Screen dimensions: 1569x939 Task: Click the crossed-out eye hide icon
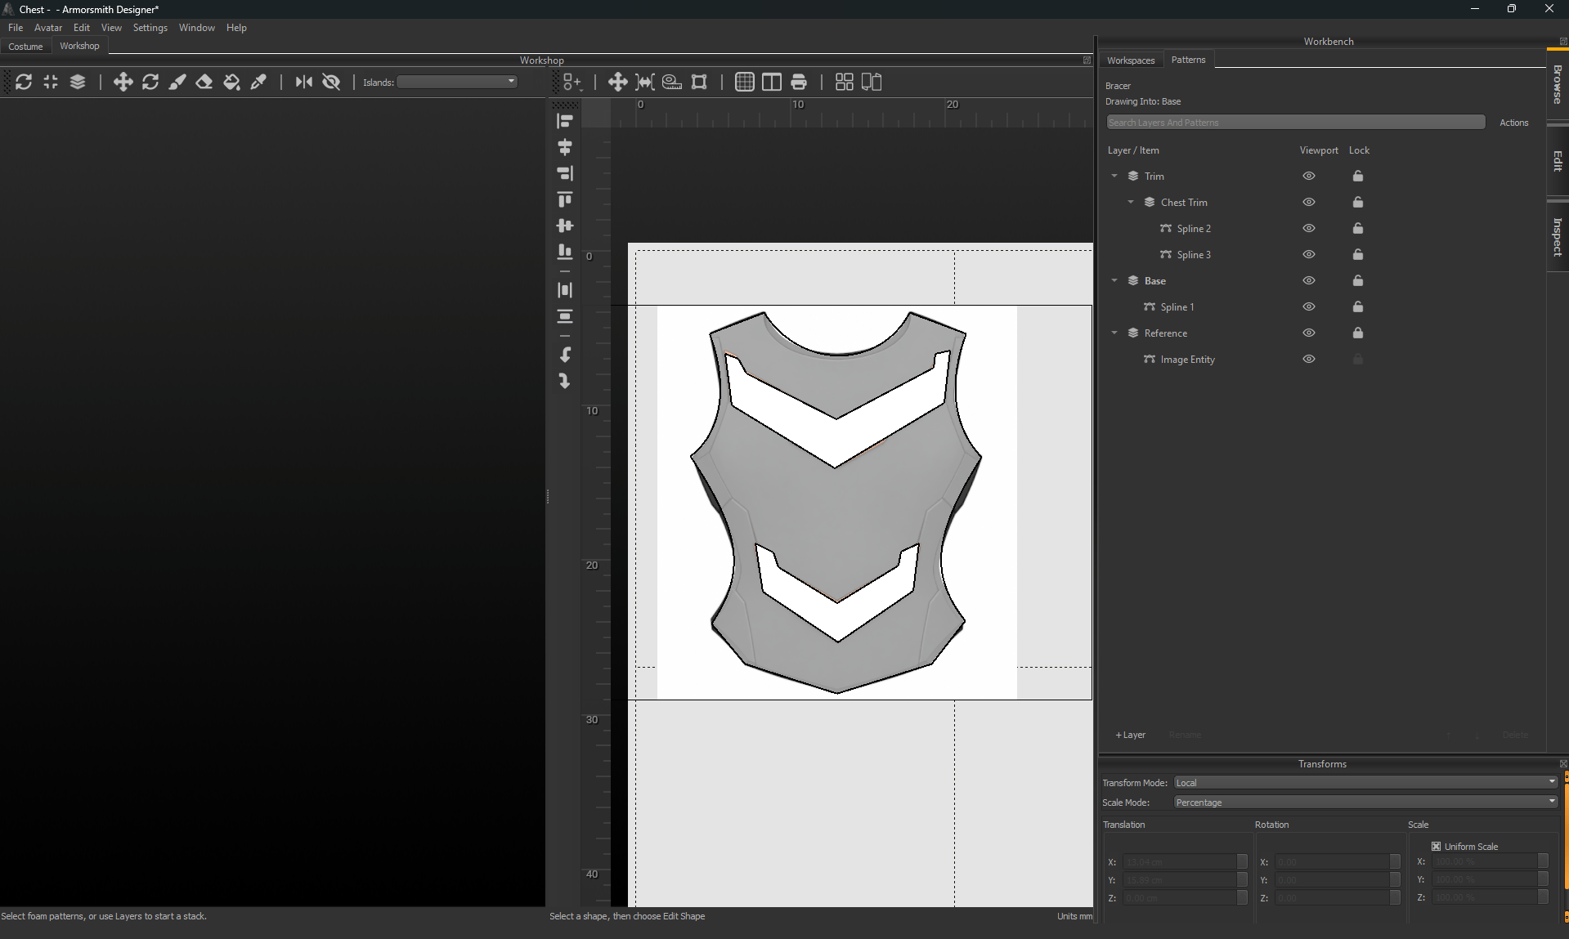click(x=331, y=82)
